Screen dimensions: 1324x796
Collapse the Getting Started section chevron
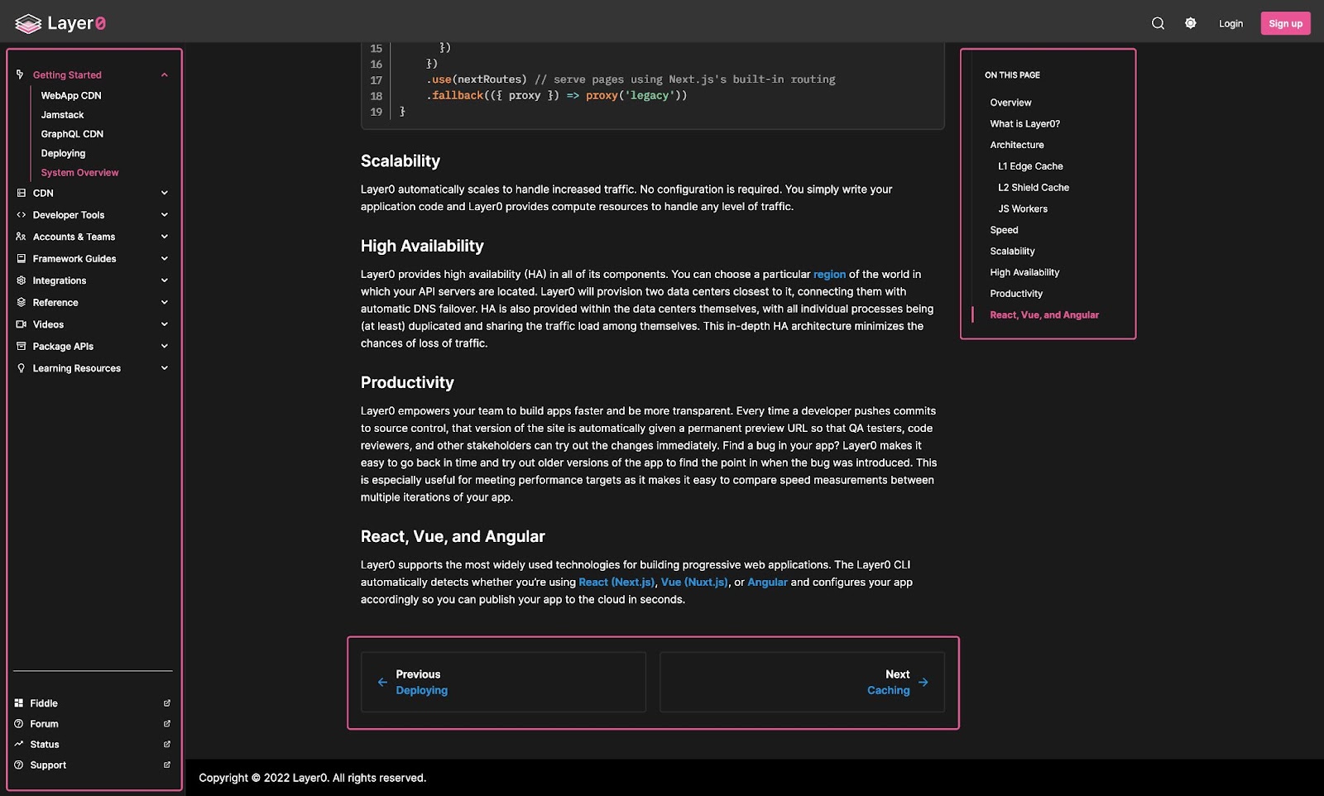tap(165, 74)
